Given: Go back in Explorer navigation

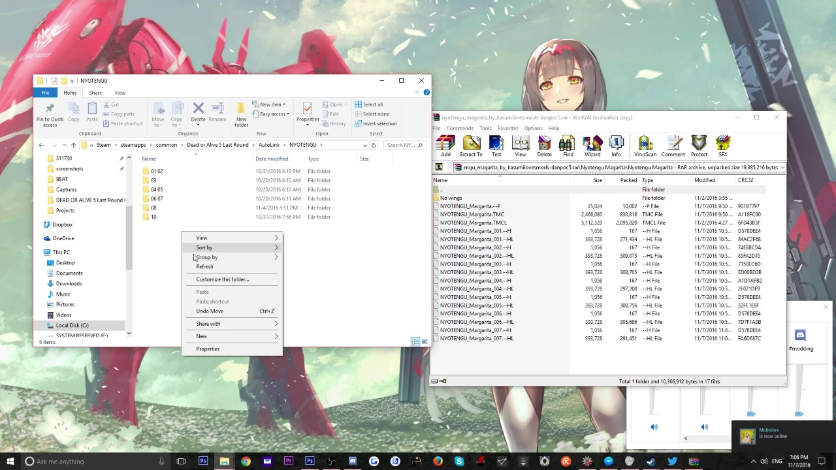Looking at the screenshot, I should click(41, 145).
